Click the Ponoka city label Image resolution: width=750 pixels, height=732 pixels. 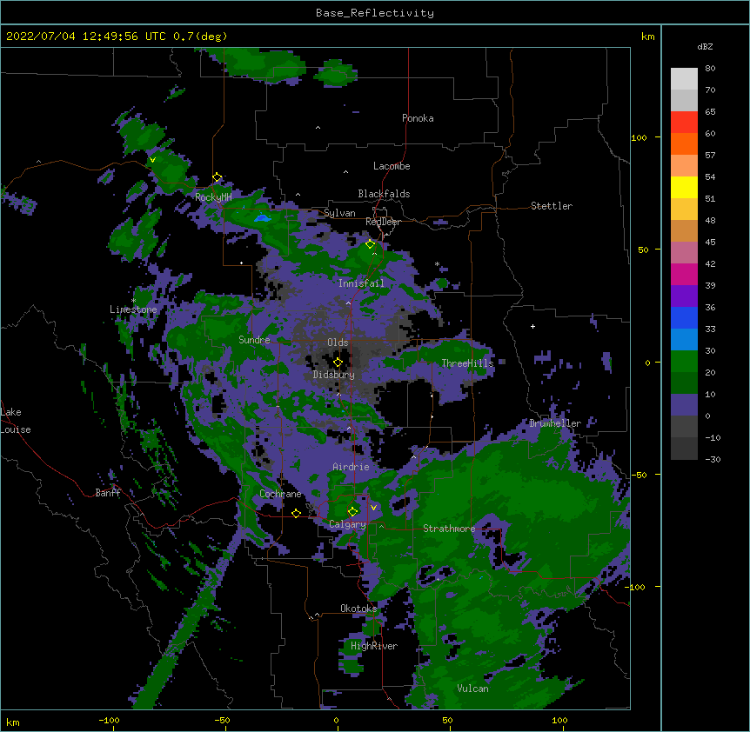(x=418, y=118)
